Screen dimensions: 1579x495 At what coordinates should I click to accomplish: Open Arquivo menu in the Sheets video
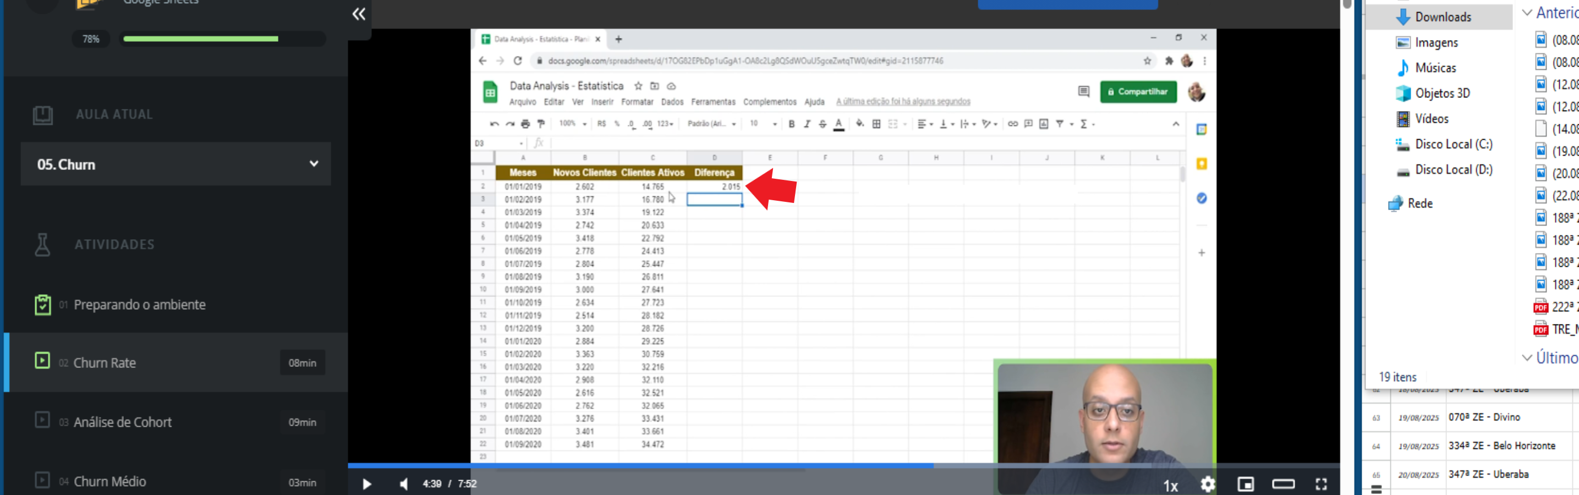[x=522, y=102]
